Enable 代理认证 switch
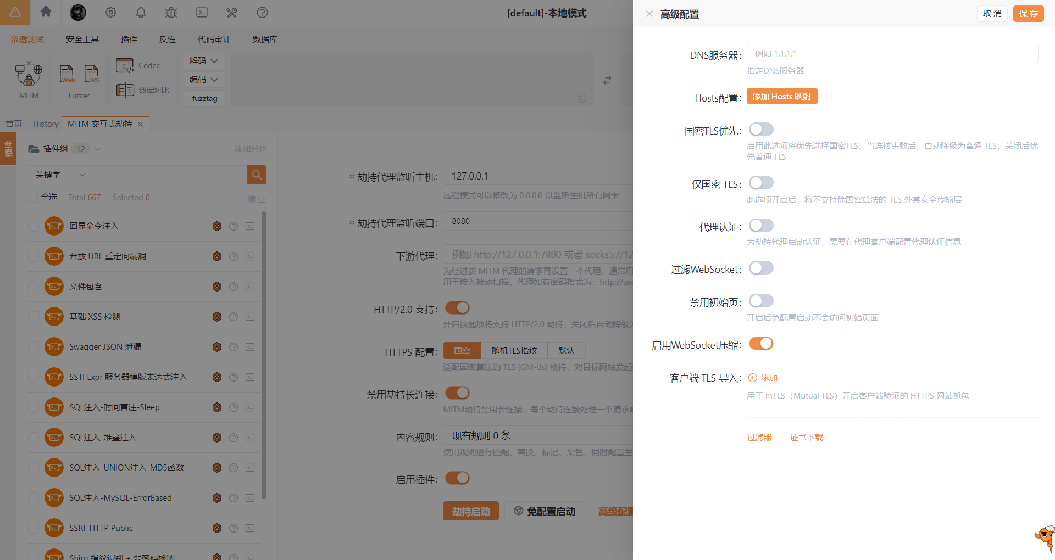Screen dimensions: 1055x560 click(x=761, y=226)
